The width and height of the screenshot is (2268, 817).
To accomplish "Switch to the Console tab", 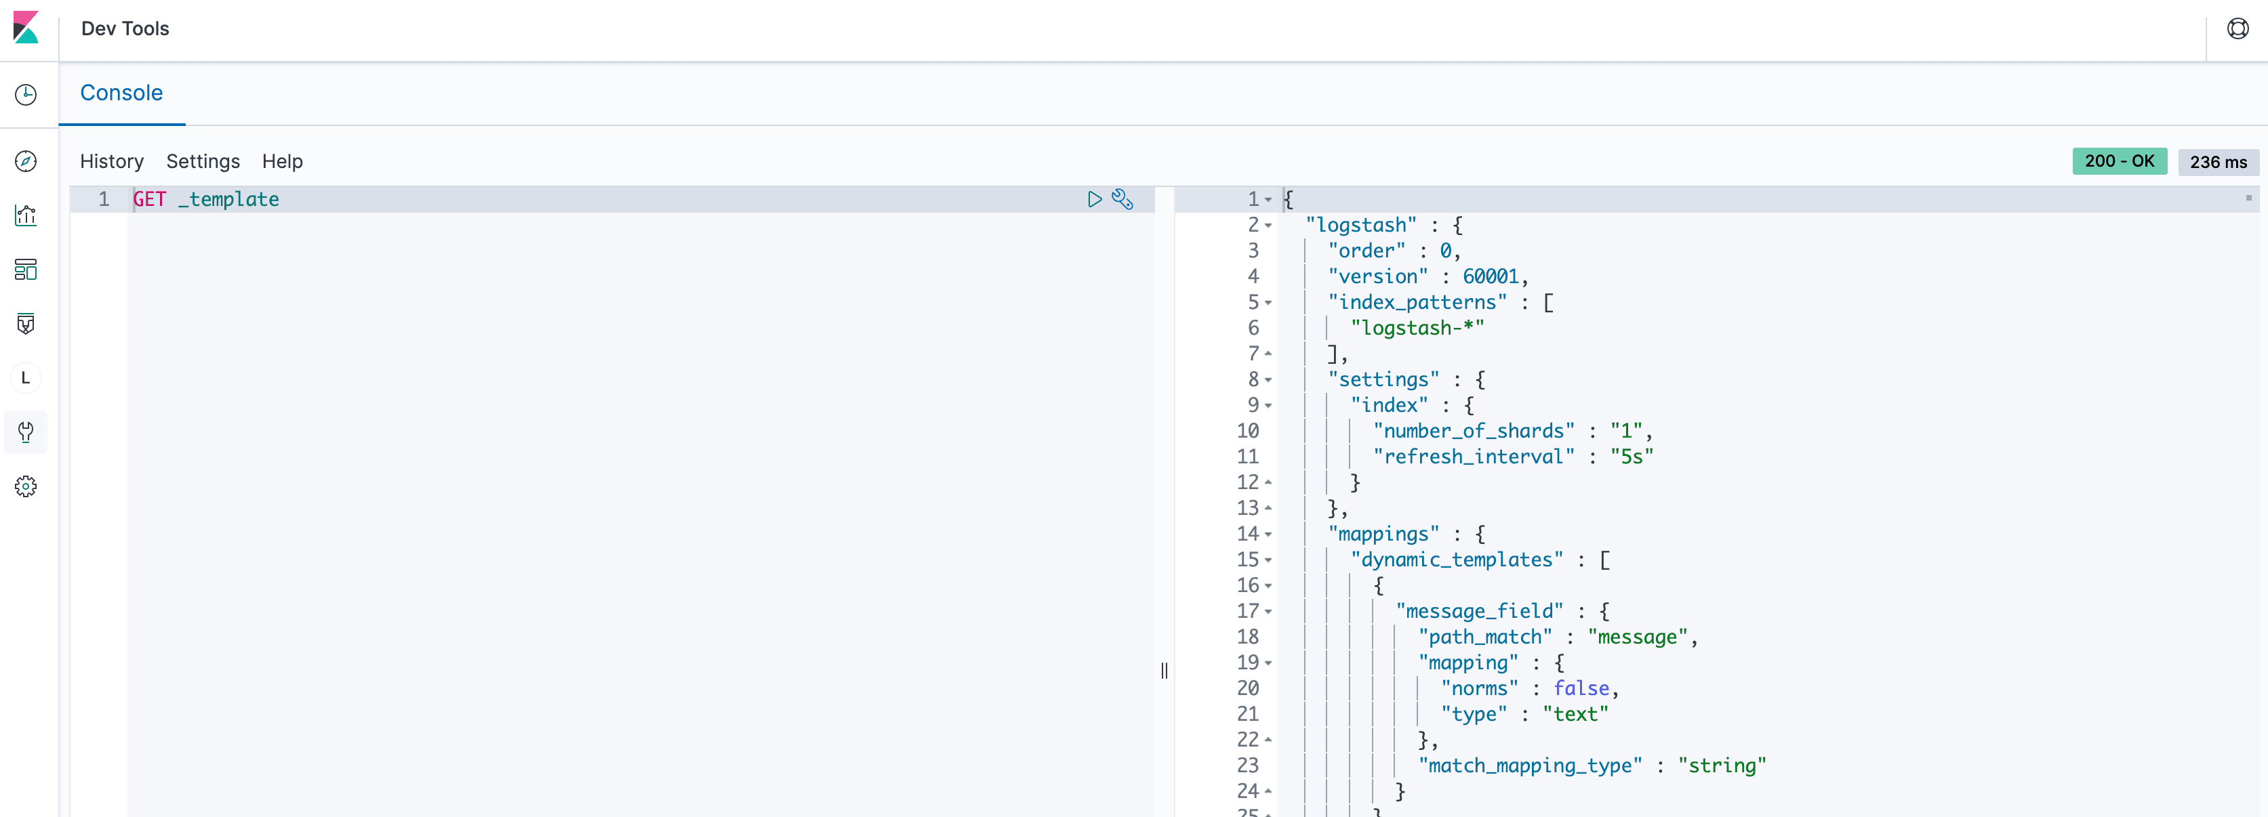I will pos(121,92).
